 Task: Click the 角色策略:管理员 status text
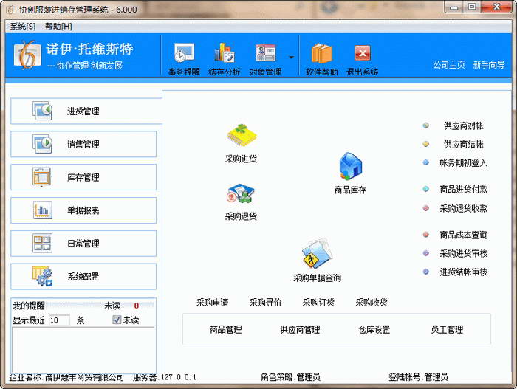[290, 377]
